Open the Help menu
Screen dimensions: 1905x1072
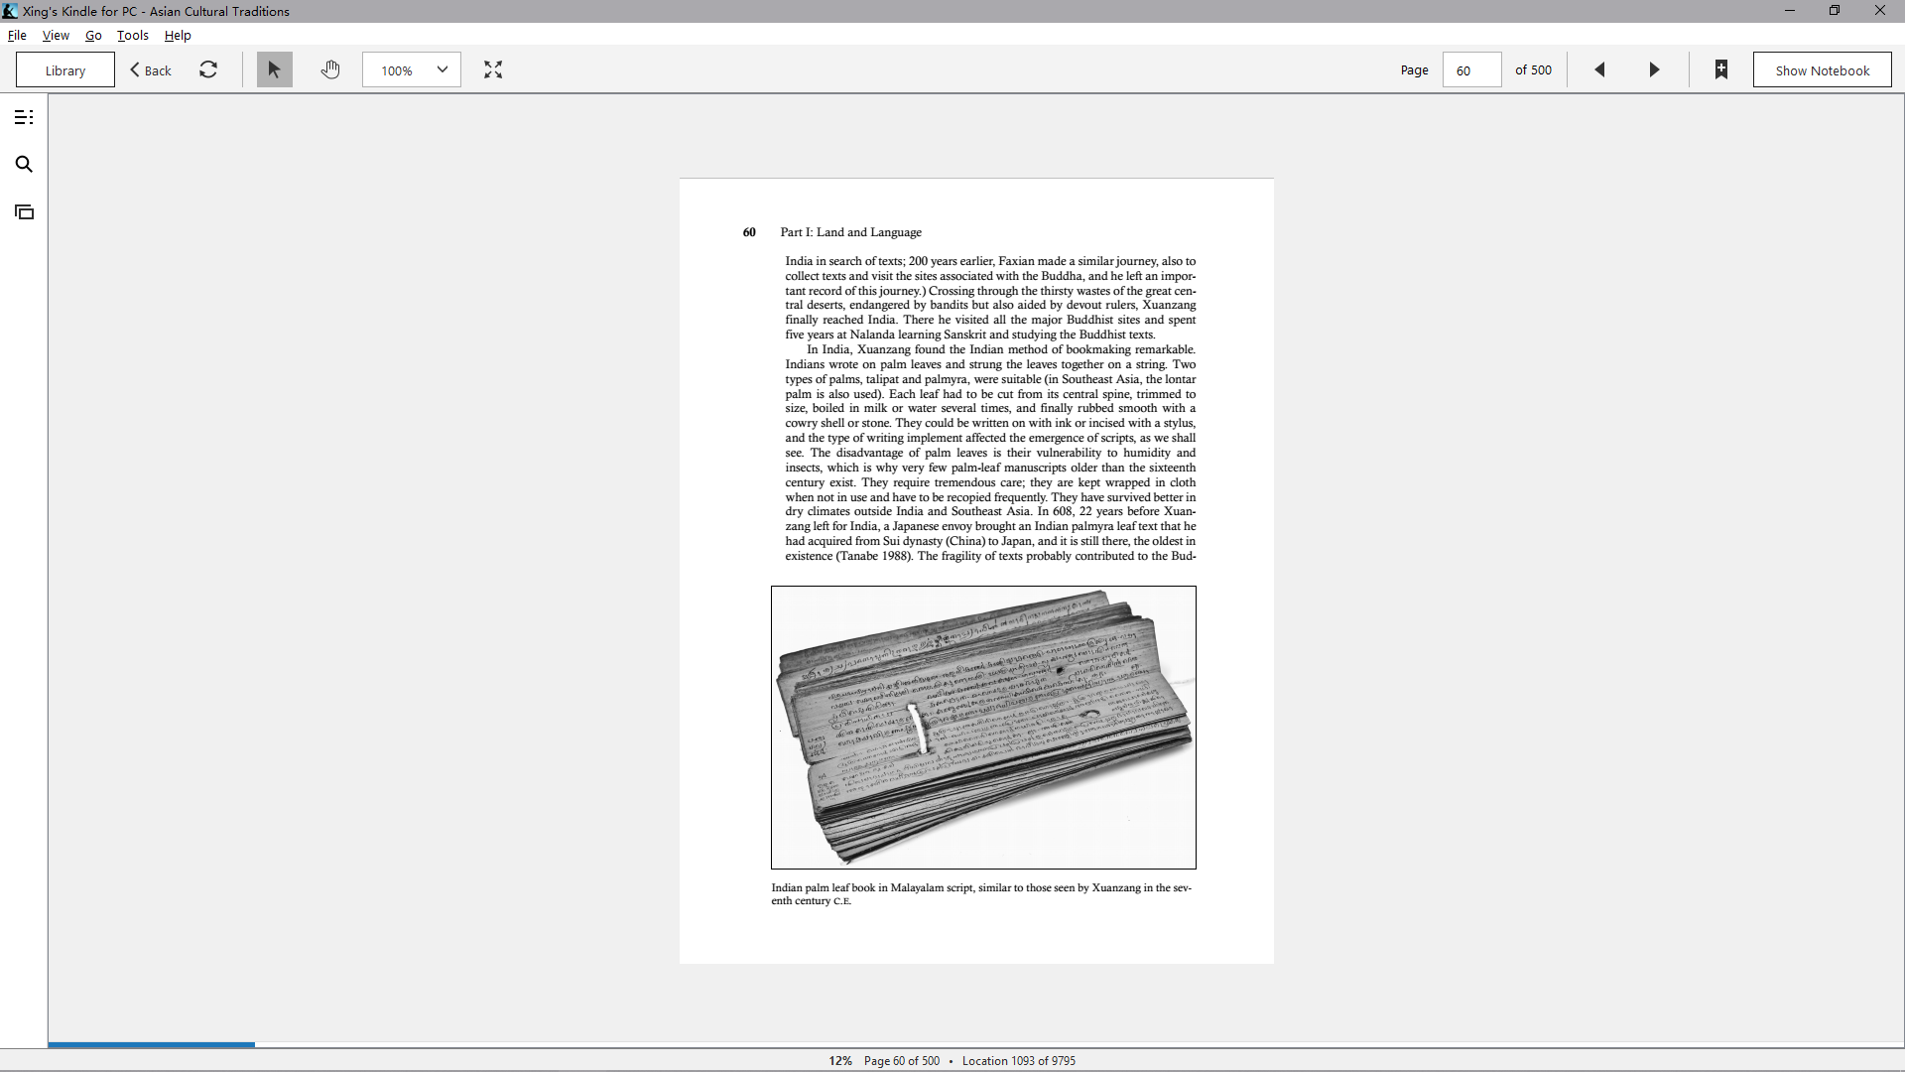point(178,35)
